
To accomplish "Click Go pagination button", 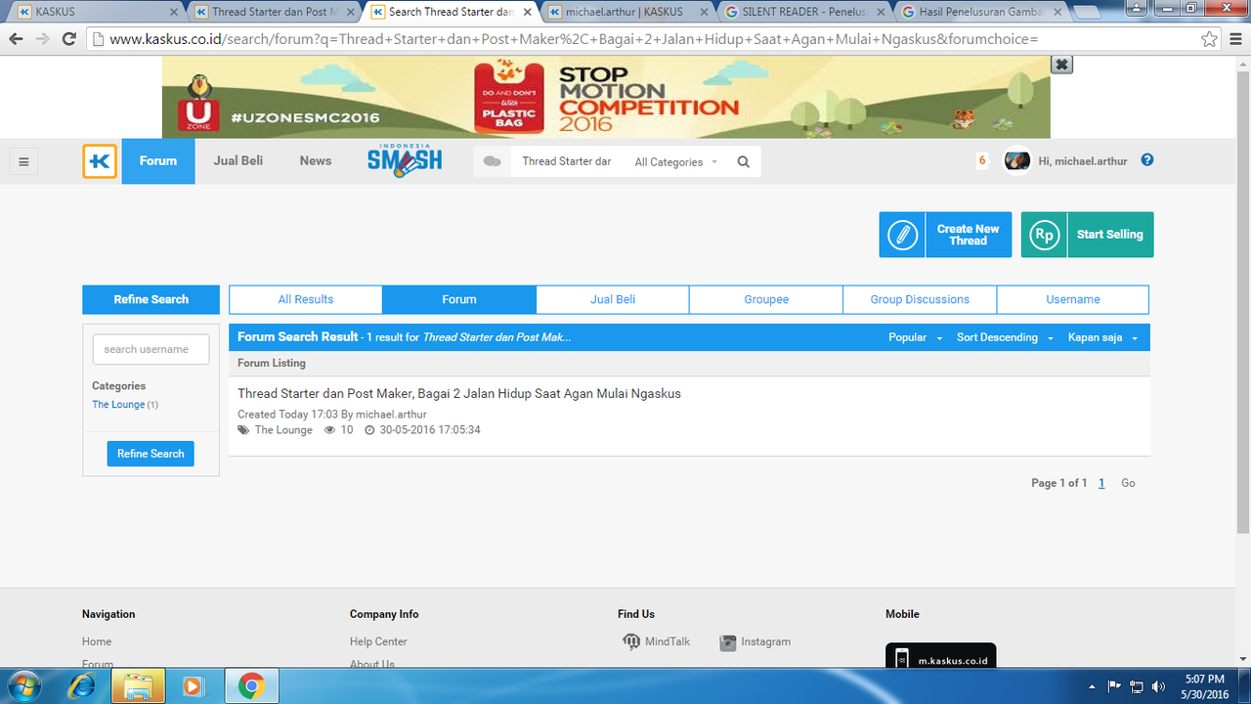I will pos(1128,483).
